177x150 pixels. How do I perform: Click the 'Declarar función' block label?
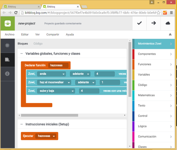(x=35, y=65)
